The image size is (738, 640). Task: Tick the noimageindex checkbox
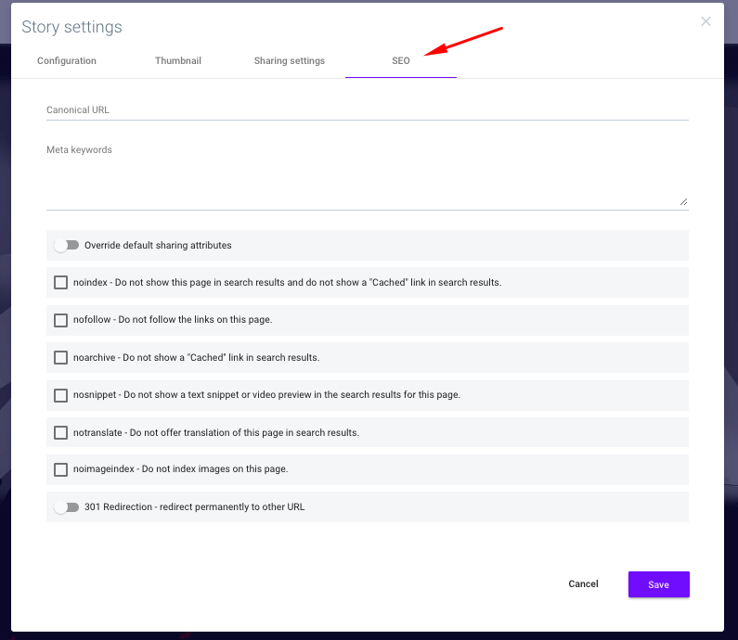(60, 469)
